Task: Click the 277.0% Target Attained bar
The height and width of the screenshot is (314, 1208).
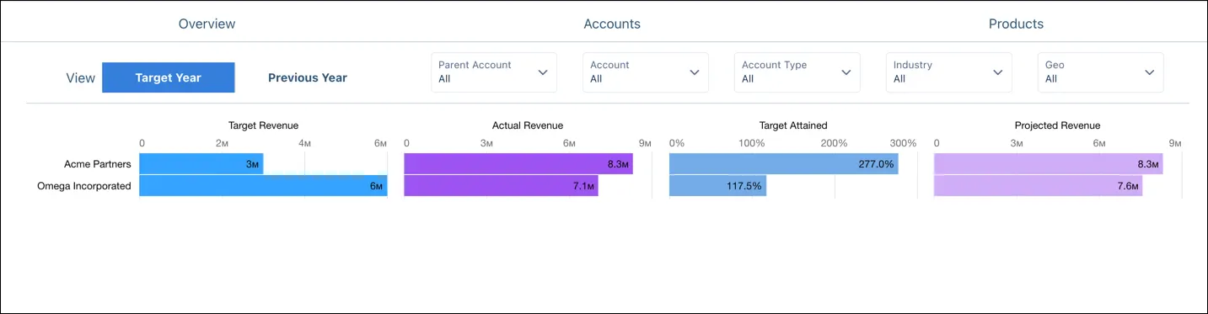Action: 784,164
